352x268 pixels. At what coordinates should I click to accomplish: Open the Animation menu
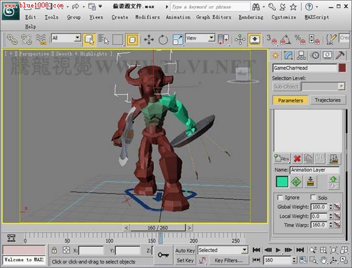[x=178, y=17]
